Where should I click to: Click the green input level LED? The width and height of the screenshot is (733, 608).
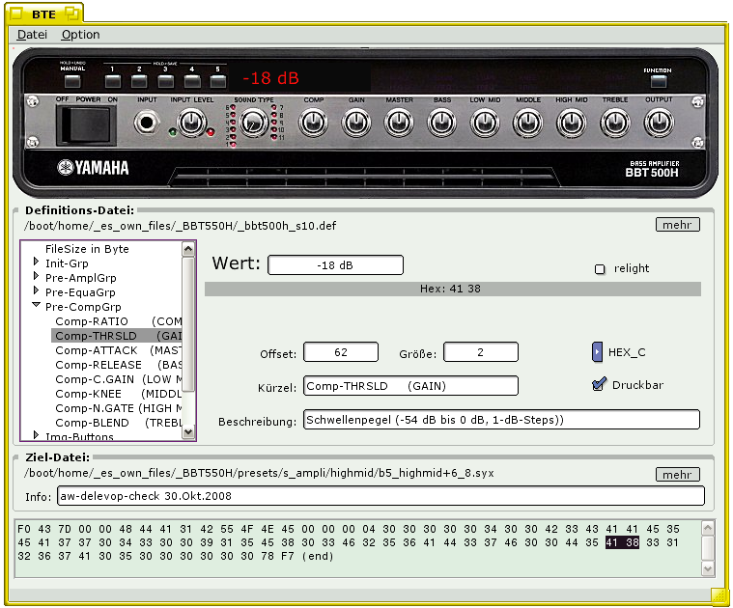tap(173, 132)
